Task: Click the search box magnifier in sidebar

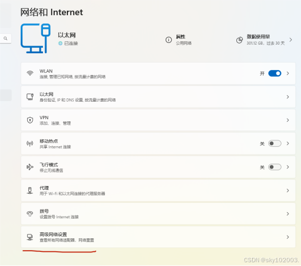Action: pyautogui.click(x=5, y=39)
